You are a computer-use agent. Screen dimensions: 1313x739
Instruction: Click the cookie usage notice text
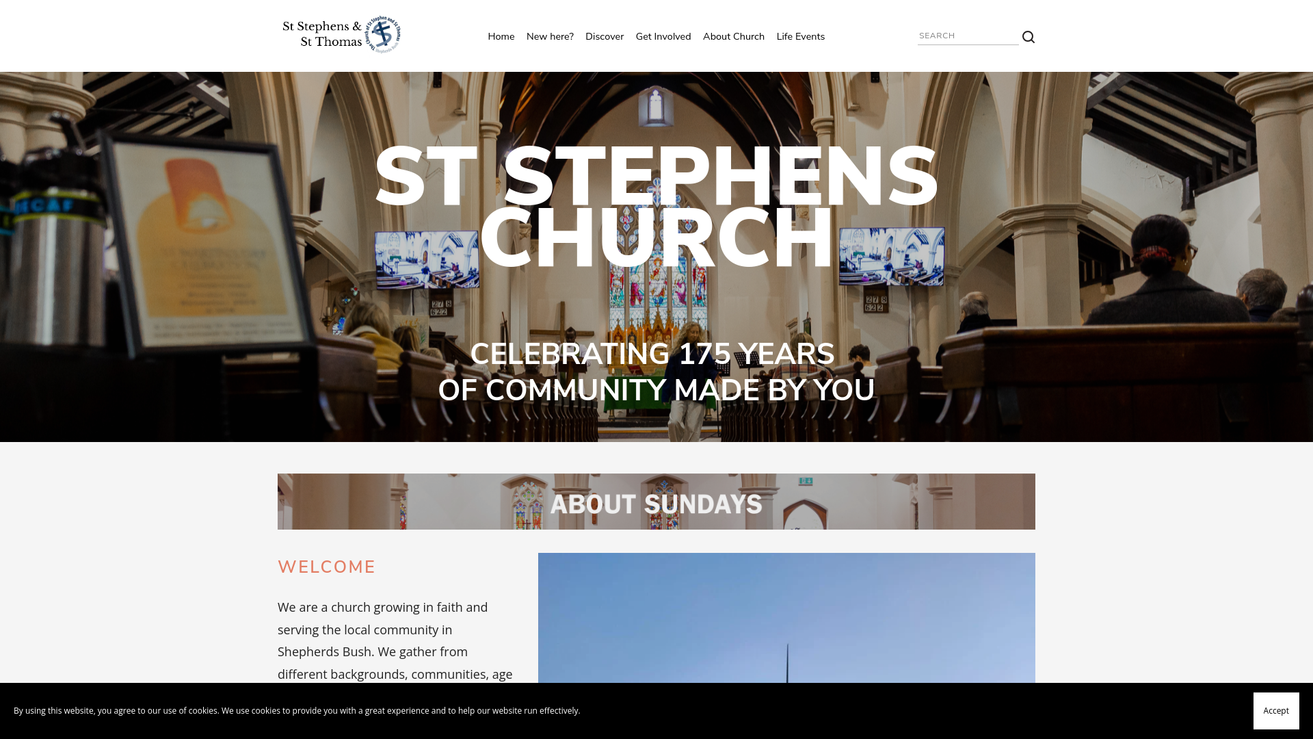(297, 710)
